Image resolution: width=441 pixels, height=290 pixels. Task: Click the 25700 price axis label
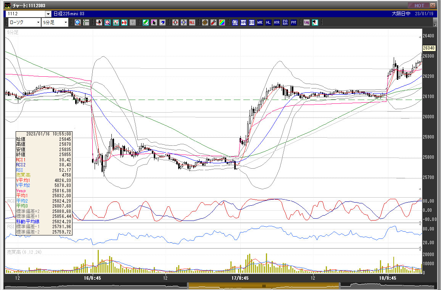coord(428,177)
